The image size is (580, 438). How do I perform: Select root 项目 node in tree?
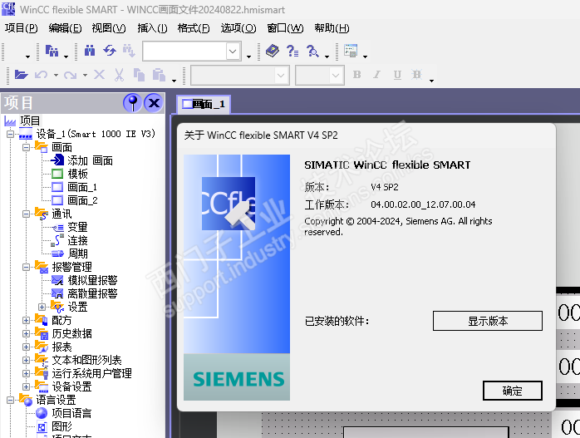(x=30, y=121)
